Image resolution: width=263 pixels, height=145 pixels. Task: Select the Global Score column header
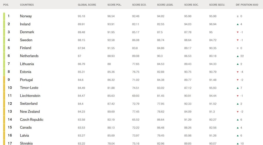coord(87,5)
